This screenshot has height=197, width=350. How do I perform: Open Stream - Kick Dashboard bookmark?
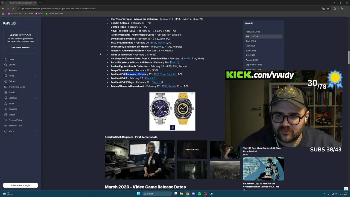coord(55,14)
